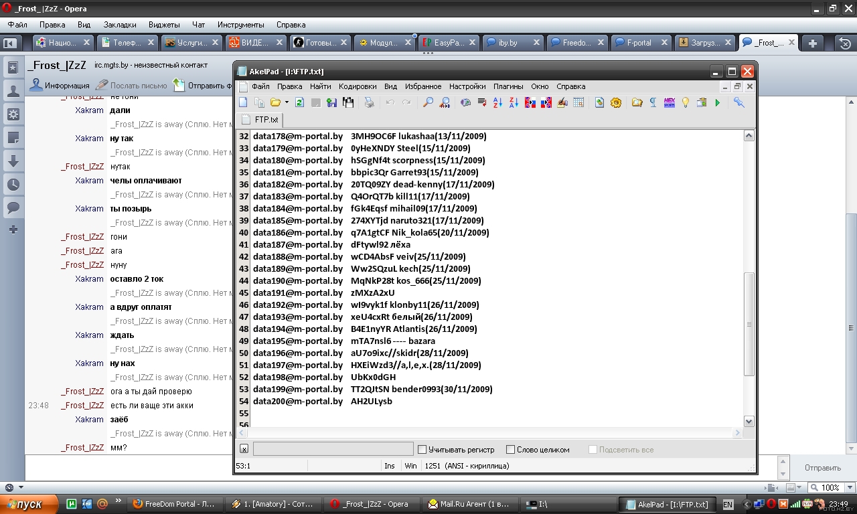The image size is (857, 514).
Task: Enable 'Слово целиком' checkbox
Action: (x=510, y=450)
